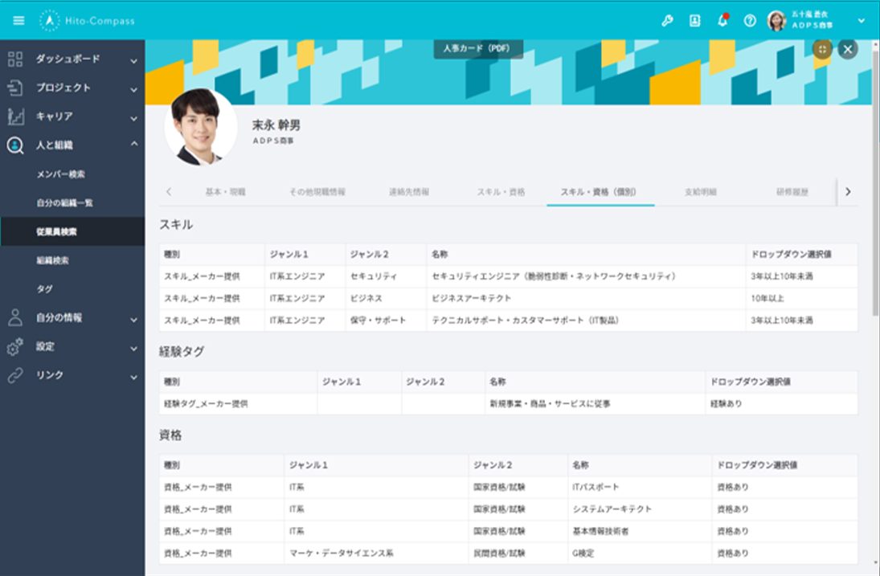Viewport: 880px width, 576px height.
Task: Click the 10年以上 dropdown value cell
Action: click(801, 298)
